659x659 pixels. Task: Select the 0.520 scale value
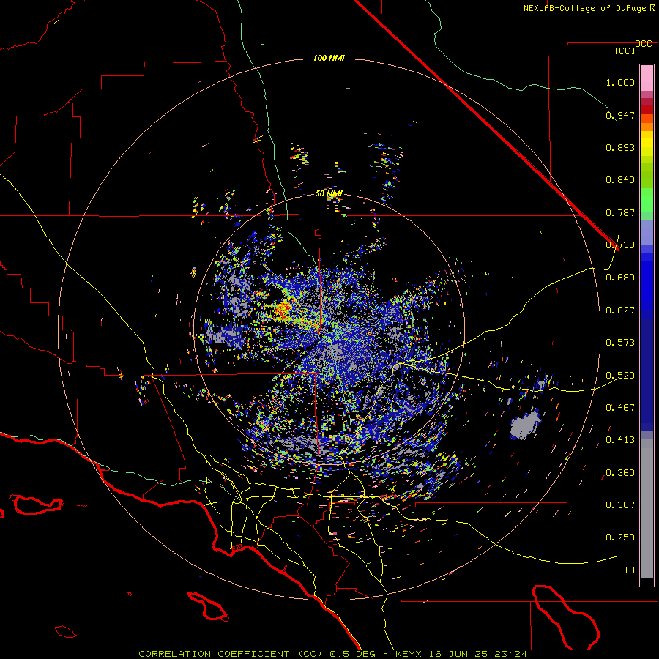point(620,376)
